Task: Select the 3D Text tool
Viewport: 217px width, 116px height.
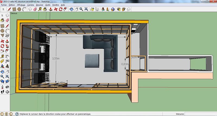Action: (7, 66)
